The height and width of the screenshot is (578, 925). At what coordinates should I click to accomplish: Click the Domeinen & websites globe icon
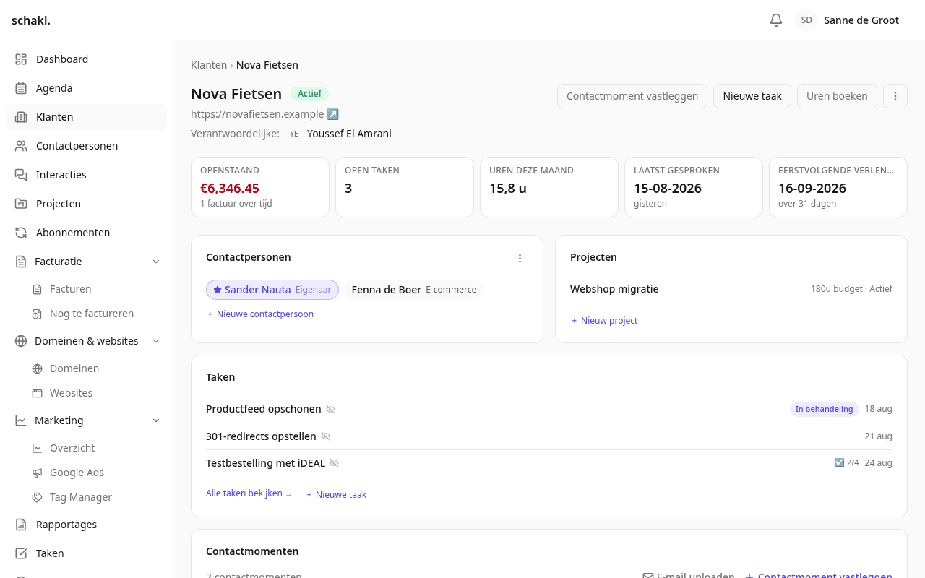pos(21,341)
